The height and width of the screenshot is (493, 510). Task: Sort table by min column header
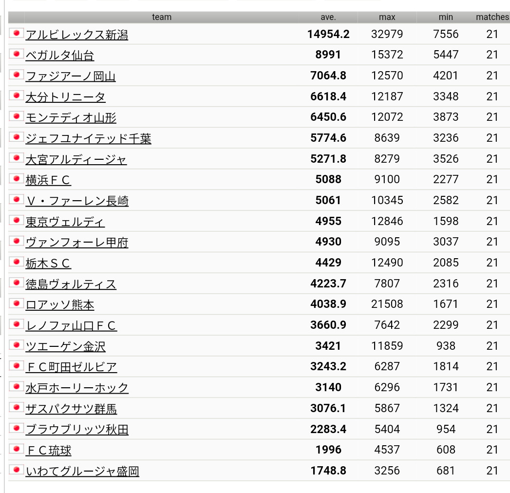point(446,17)
